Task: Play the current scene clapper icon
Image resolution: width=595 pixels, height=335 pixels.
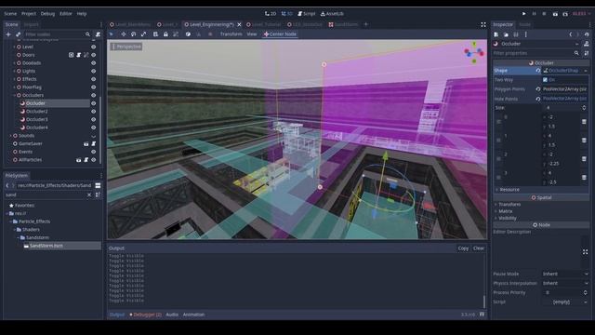Action: 555,14
